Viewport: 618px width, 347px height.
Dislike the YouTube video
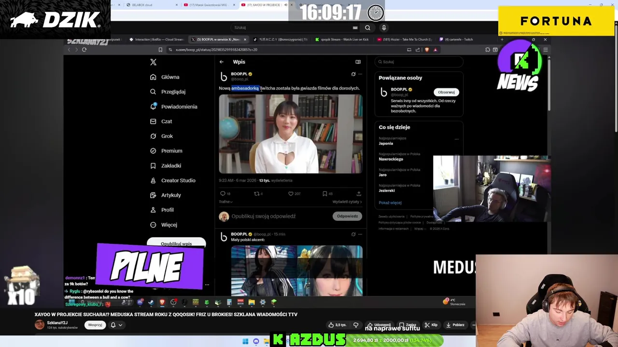tap(356, 325)
